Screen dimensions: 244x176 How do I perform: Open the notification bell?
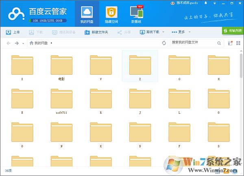pyautogui.click(x=206, y=3)
